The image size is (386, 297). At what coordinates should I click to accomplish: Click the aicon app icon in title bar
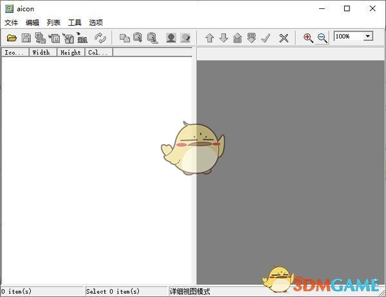coord(10,9)
